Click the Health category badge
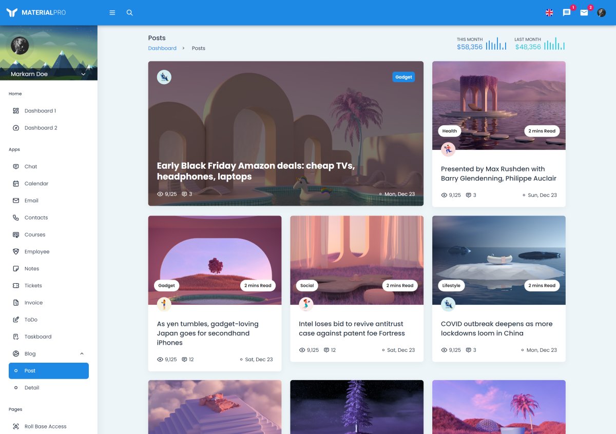The image size is (616, 434). (x=450, y=131)
